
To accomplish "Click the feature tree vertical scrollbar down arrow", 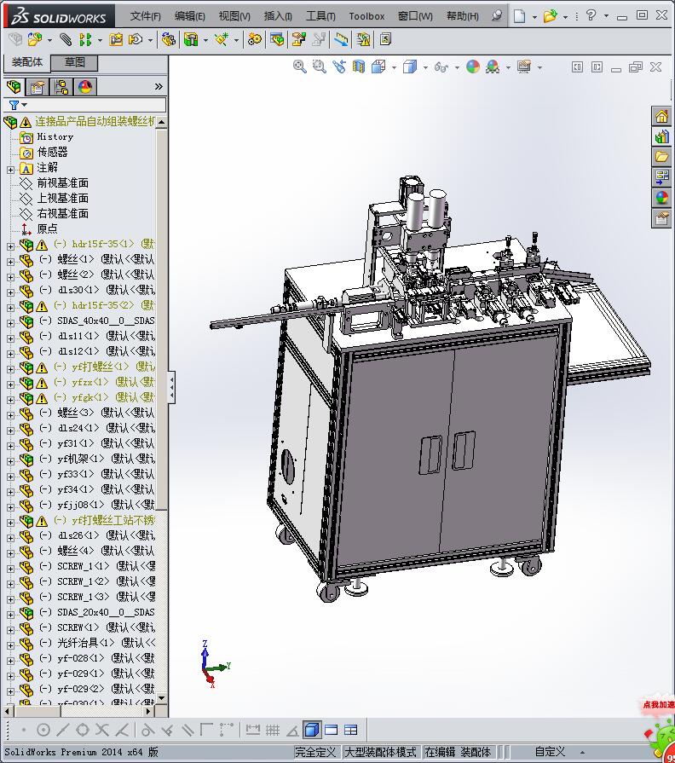I will [161, 698].
